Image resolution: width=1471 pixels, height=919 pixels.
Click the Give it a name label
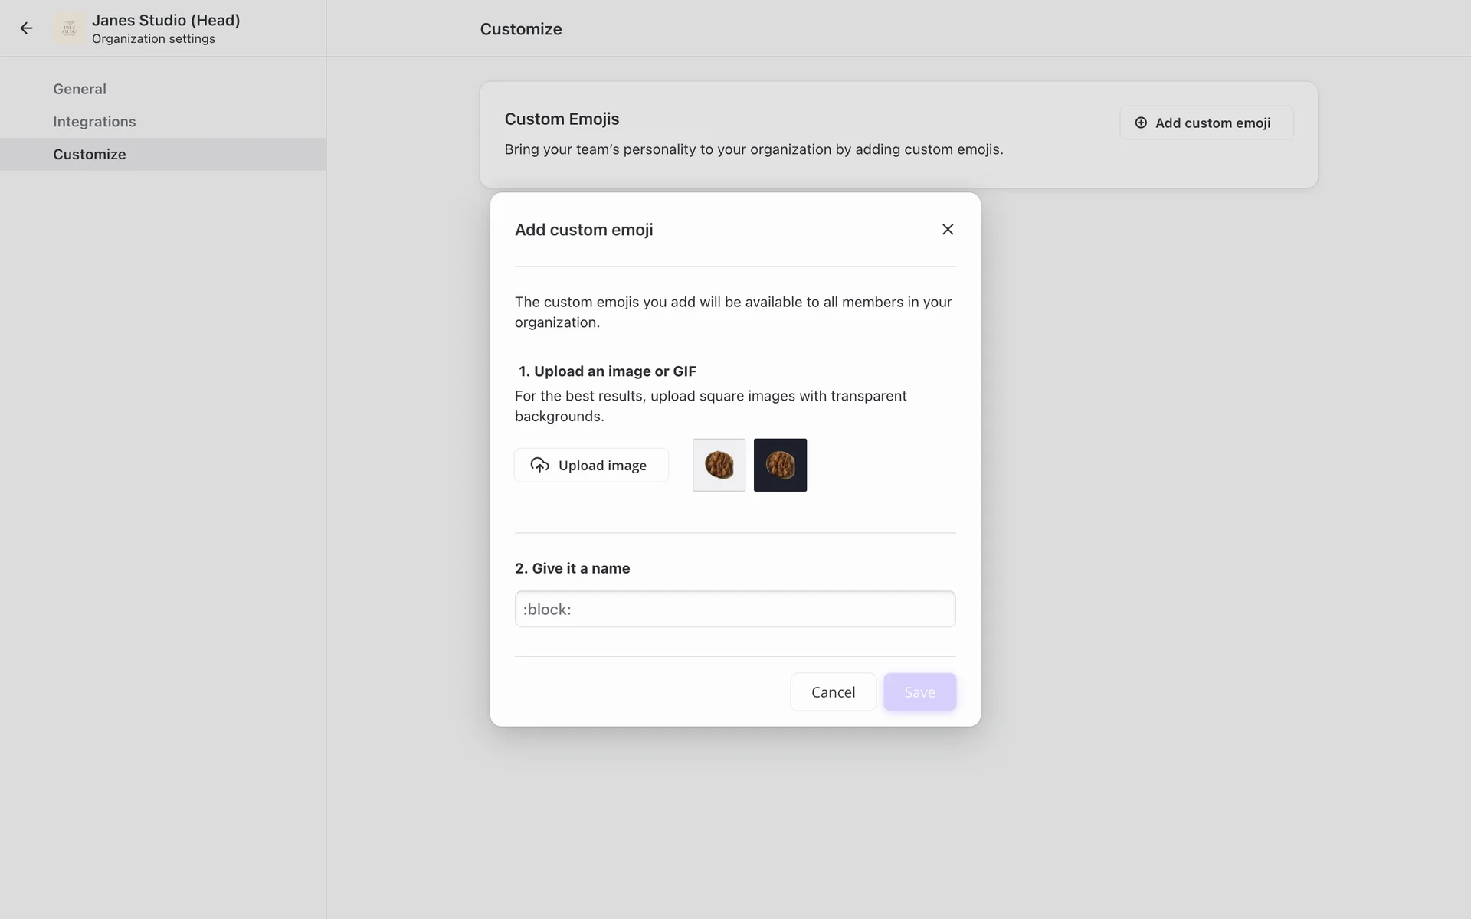click(572, 568)
